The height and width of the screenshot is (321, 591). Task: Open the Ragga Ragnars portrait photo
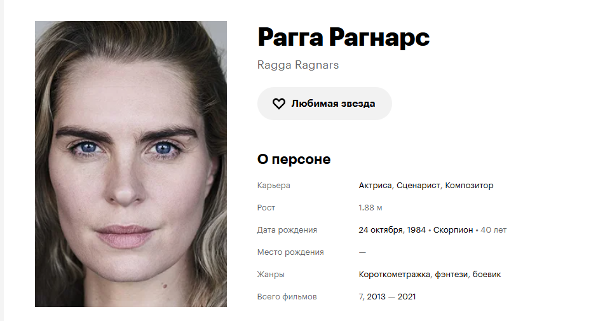click(131, 164)
